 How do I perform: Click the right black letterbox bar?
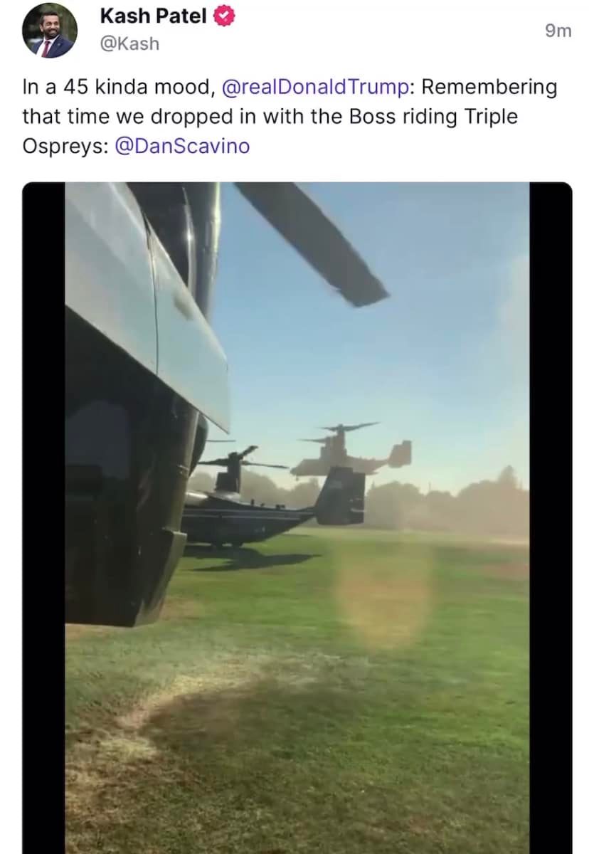click(551, 518)
